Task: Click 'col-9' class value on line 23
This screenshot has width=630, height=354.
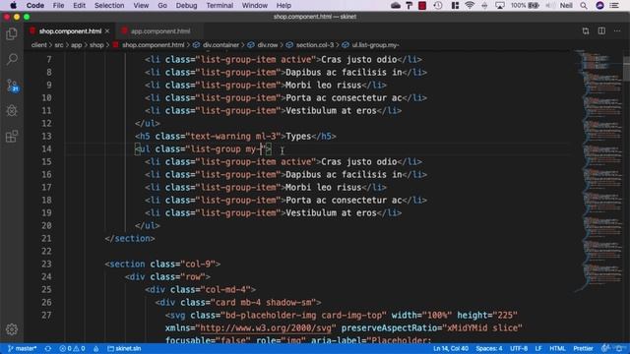Action: pyautogui.click(x=197, y=265)
